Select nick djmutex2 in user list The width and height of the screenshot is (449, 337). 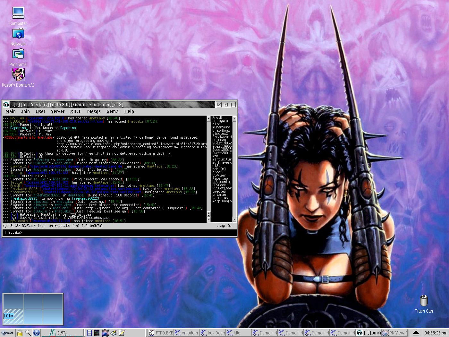click(220, 134)
